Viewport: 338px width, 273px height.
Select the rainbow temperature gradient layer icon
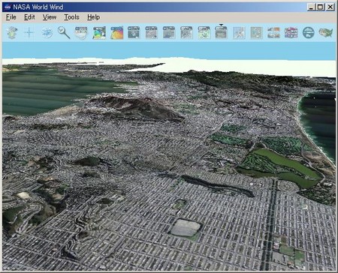[x=117, y=33]
